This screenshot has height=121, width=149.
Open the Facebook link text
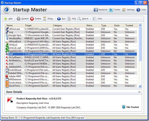click(x=103, y=10)
